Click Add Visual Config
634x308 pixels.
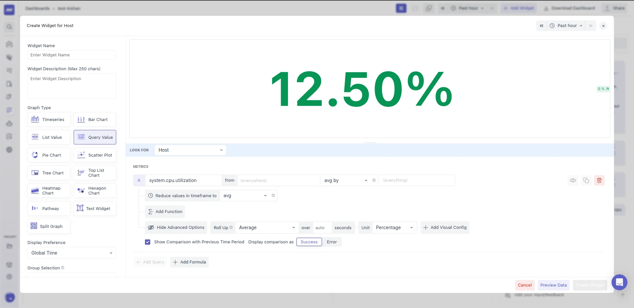(445, 228)
